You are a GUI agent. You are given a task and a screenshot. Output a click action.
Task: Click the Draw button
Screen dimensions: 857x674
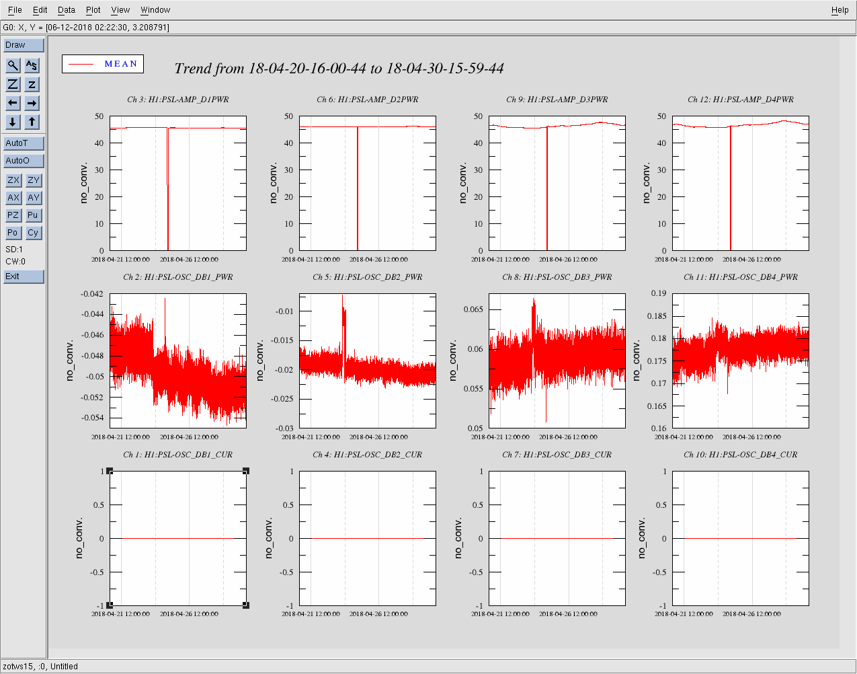tap(24, 45)
